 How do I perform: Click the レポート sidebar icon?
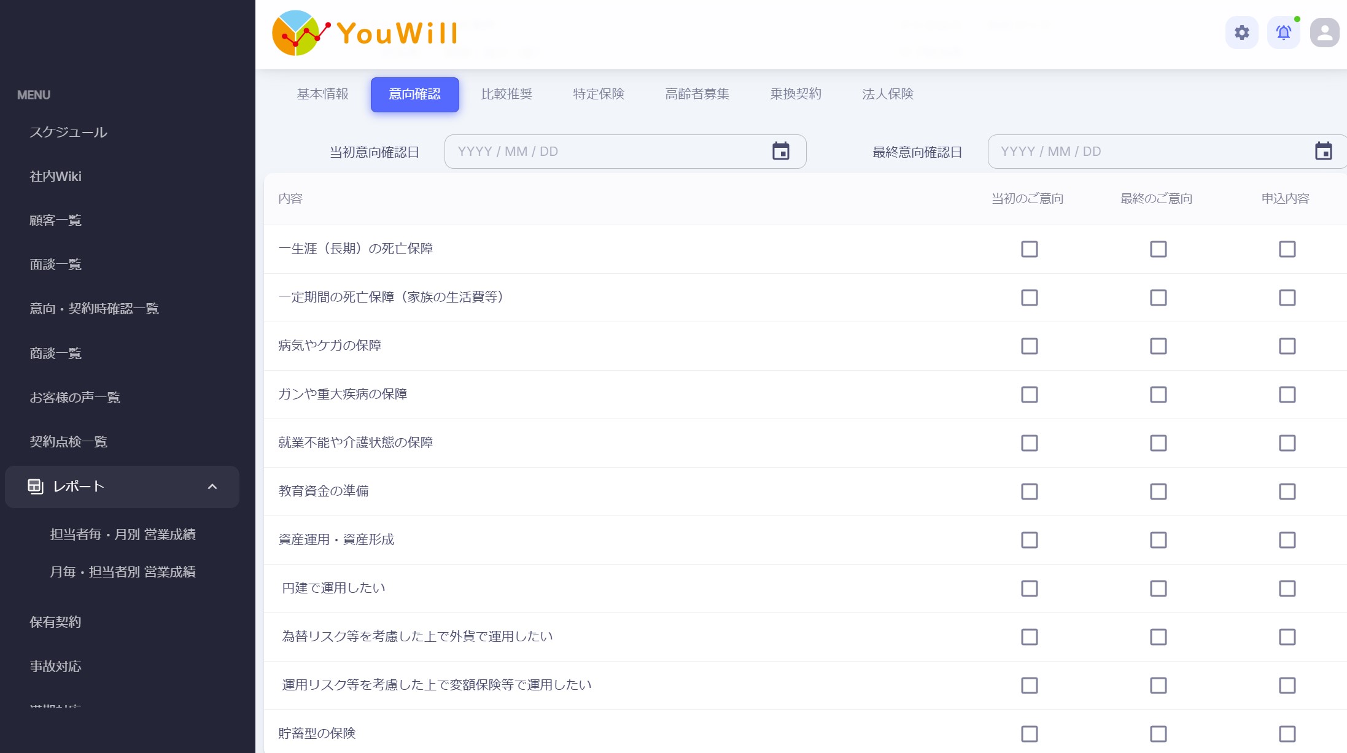click(x=35, y=485)
